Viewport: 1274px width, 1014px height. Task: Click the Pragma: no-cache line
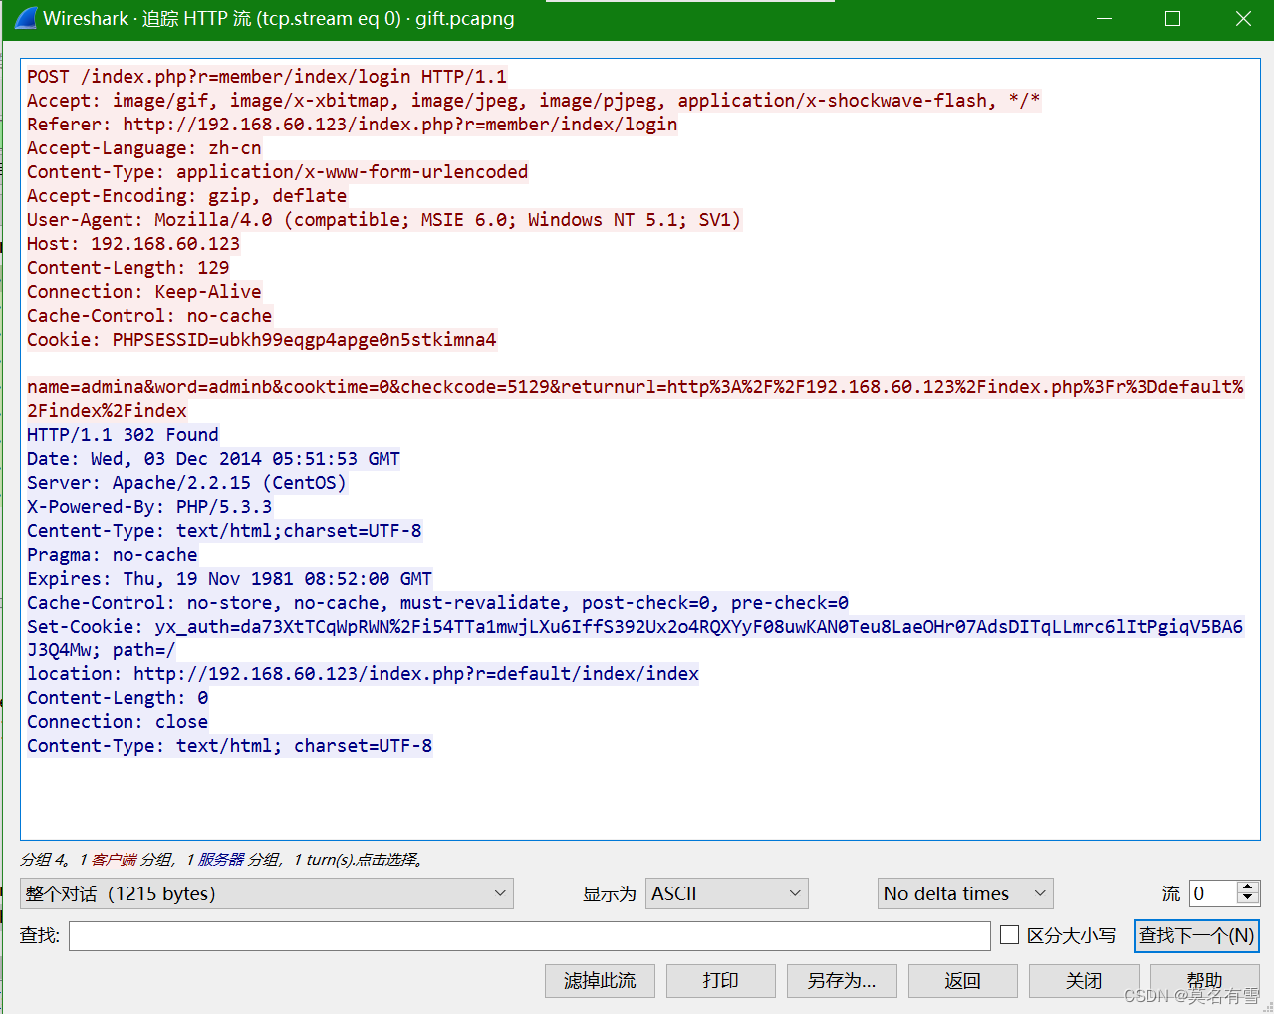112,555
